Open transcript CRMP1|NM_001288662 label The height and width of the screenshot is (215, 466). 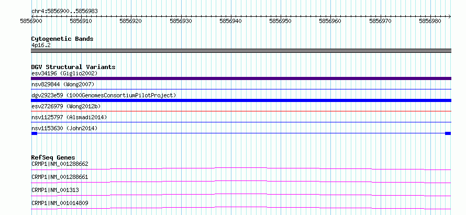60,164
